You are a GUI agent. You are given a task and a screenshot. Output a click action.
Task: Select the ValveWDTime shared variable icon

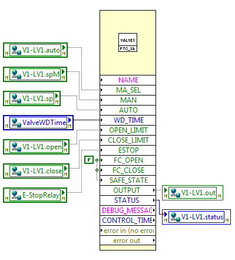16,123
